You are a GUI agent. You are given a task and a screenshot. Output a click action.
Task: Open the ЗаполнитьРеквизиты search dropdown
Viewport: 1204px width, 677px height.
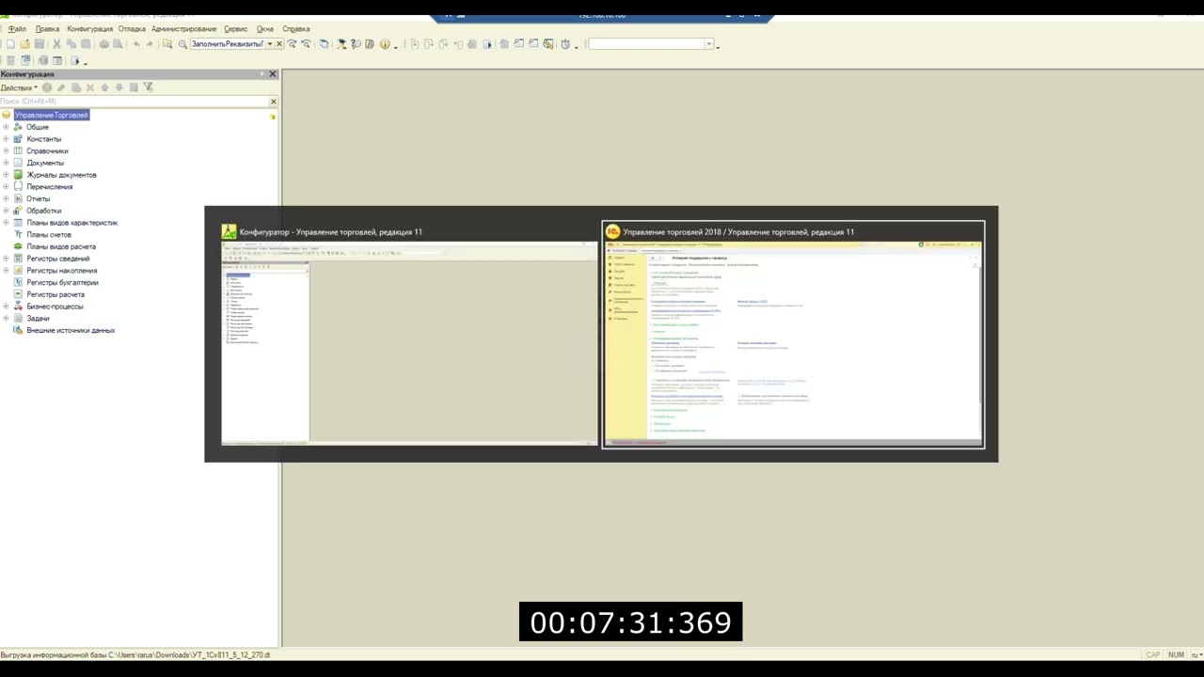click(270, 44)
